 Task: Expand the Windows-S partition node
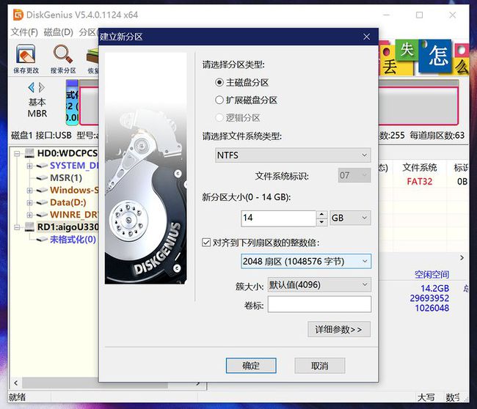(29, 191)
